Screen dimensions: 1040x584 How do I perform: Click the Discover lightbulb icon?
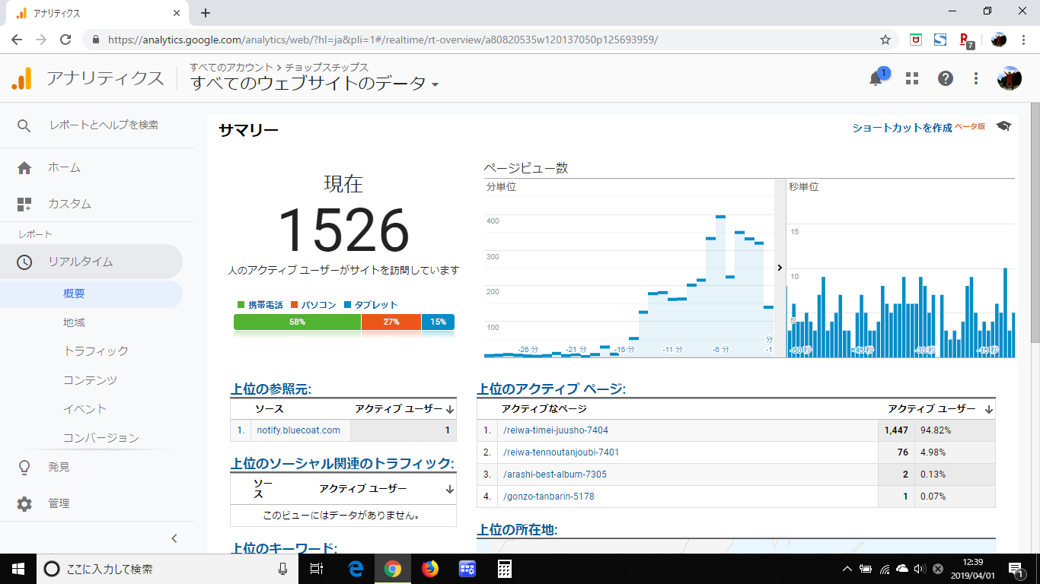(24, 467)
